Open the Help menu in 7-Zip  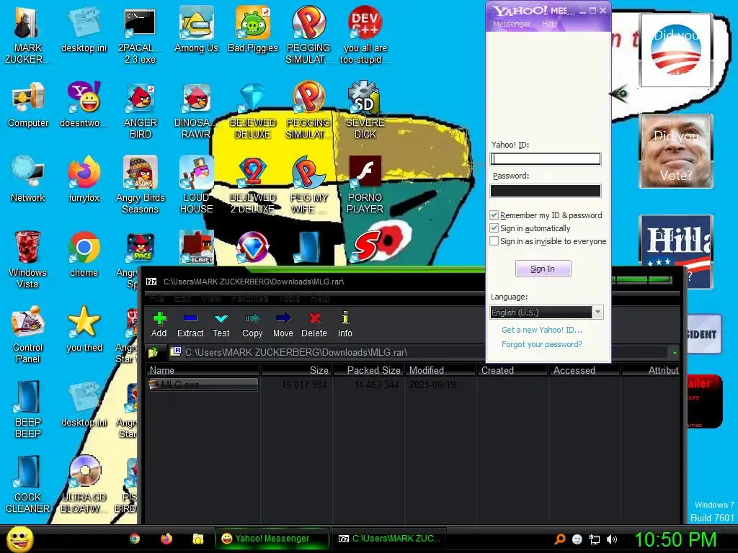pos(320,299)
